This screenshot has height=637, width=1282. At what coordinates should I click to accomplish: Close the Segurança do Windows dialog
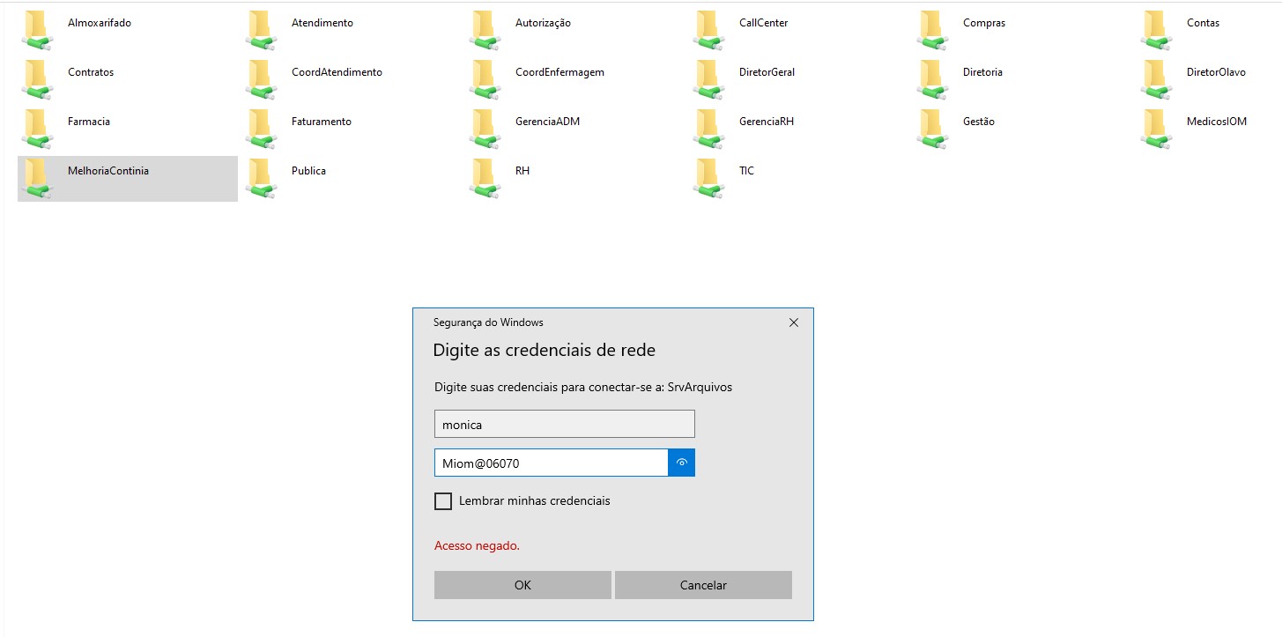pyautogui.click(x=793, y=322)
